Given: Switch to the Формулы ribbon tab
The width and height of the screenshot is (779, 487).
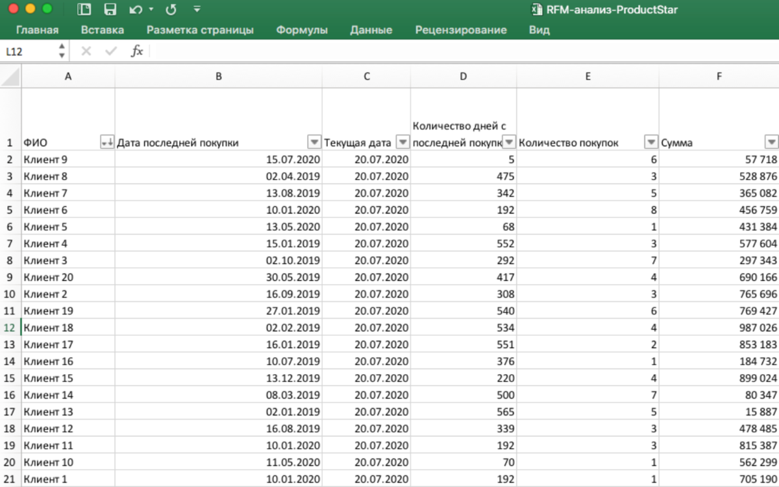Looking at the screenshot, I should pyautogui.click(x=302, y=30).
